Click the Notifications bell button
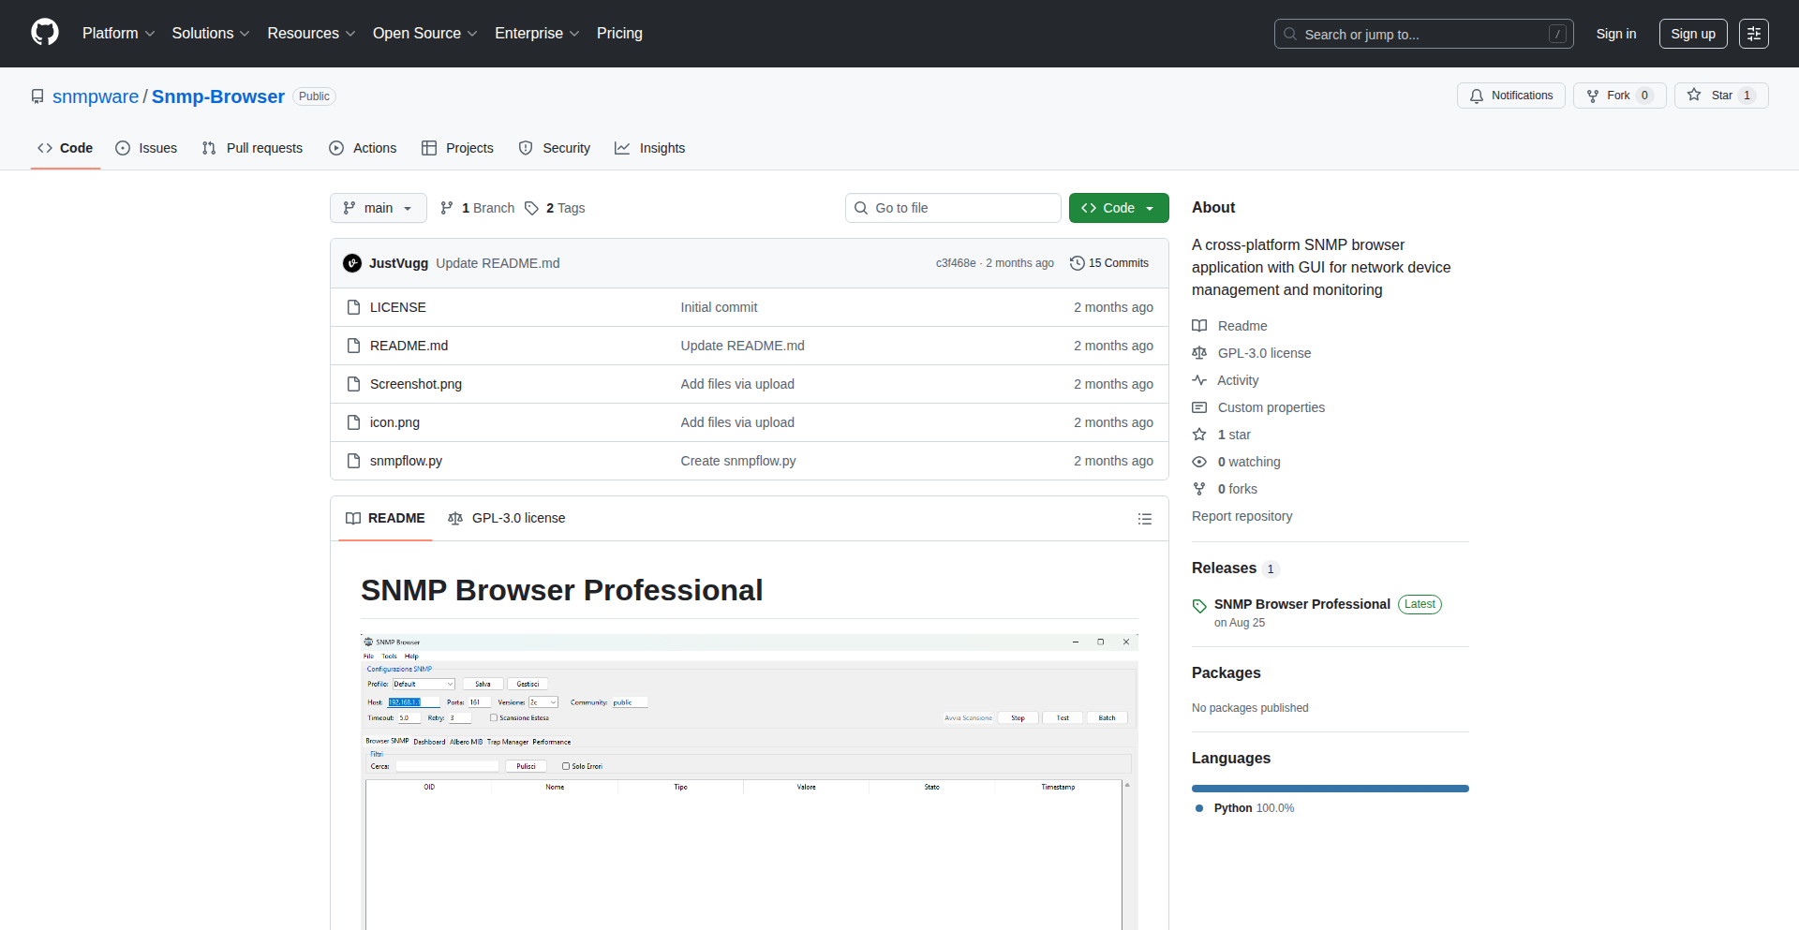Image resolution: width=1799 pixels, height=930 pixels. 1510,96
